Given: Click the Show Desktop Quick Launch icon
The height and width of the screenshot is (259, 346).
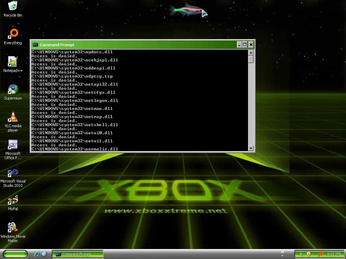Looking at the screenshot, I should 45,254.
